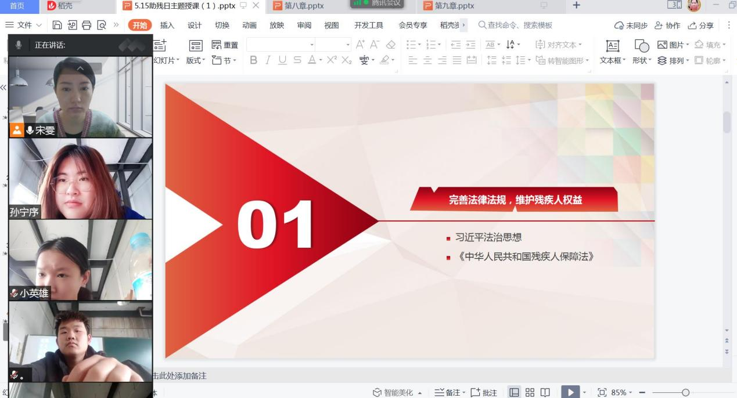Toggle italic formatting
The image size is (737, 398).
tap(268, 60)
